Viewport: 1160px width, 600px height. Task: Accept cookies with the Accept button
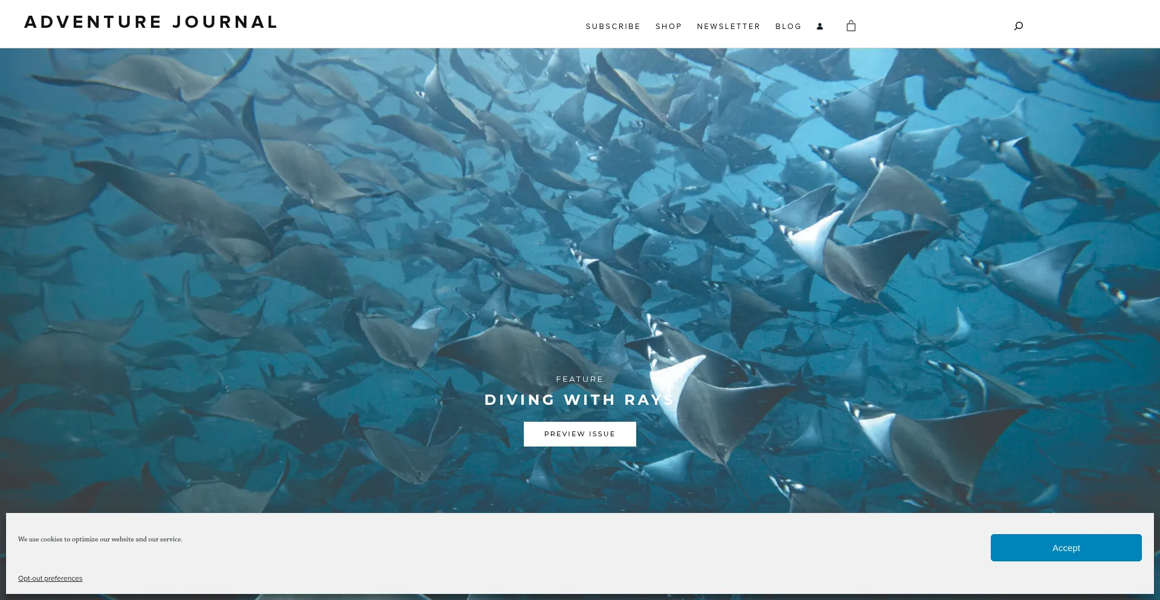click(1066, 548)
